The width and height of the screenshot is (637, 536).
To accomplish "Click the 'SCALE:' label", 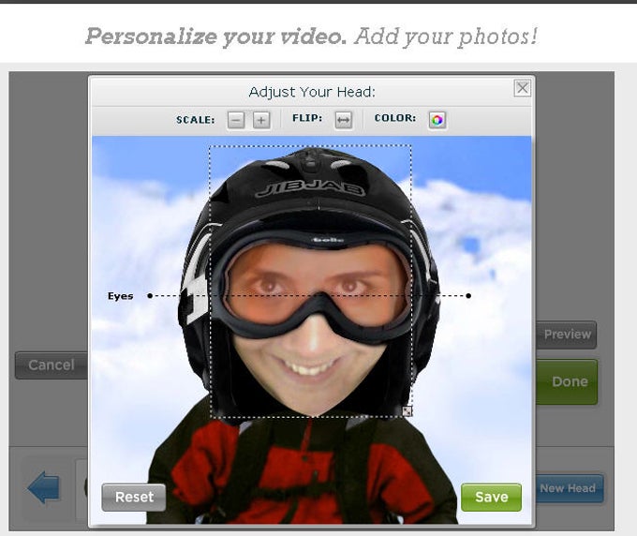I will (x=196, y=120).
